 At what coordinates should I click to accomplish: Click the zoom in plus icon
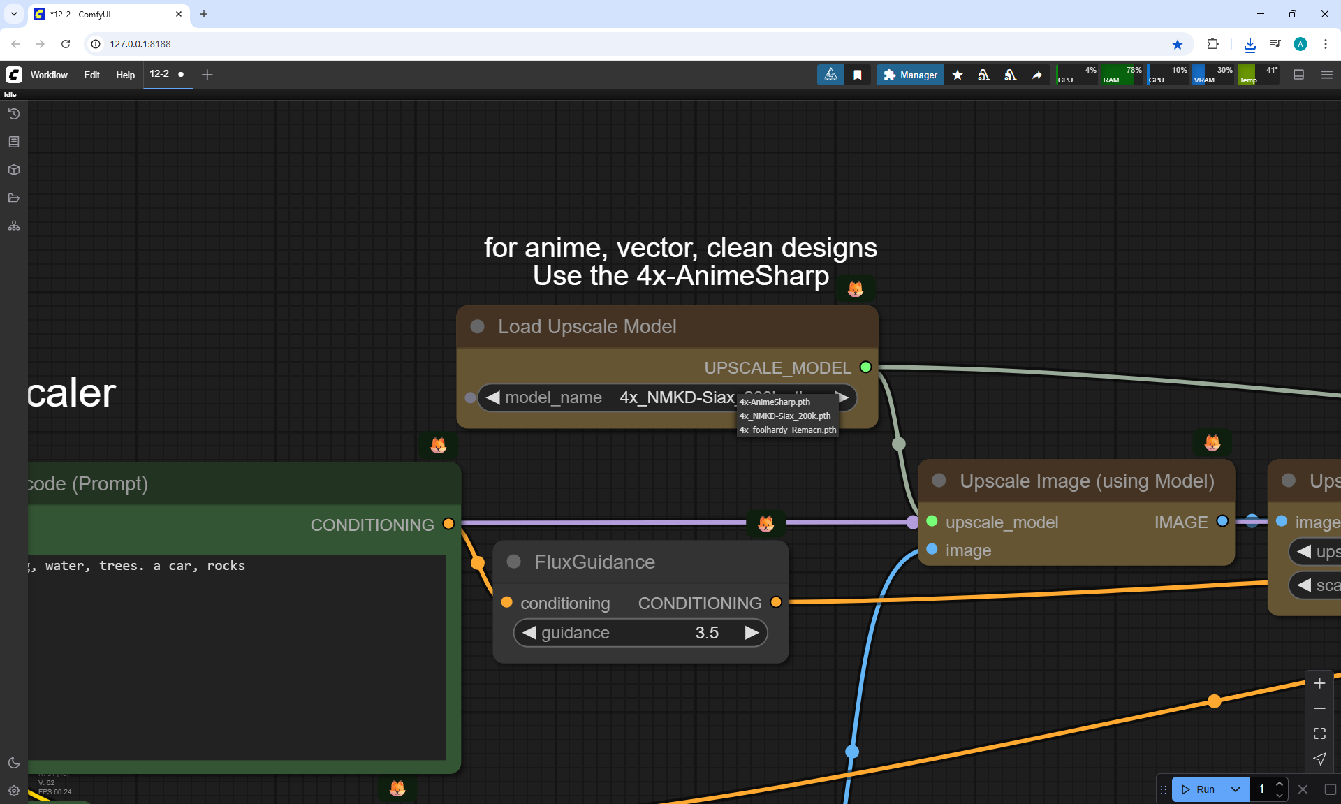(x=1319, y=683)
